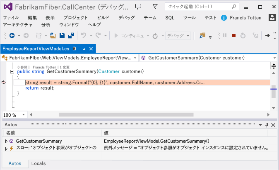Click the 1 変更 CodeLens link
This screenshot has width=279, height=170.
(65, 67)
